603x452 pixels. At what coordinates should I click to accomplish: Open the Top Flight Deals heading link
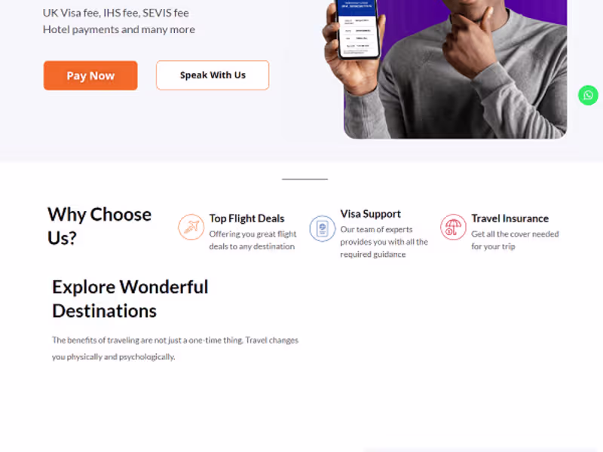247,218
